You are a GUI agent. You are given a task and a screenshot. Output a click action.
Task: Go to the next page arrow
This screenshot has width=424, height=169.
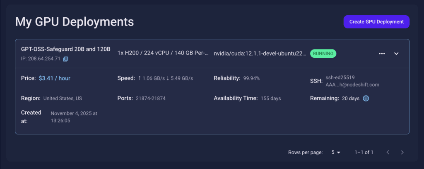[x=402, y=153]
